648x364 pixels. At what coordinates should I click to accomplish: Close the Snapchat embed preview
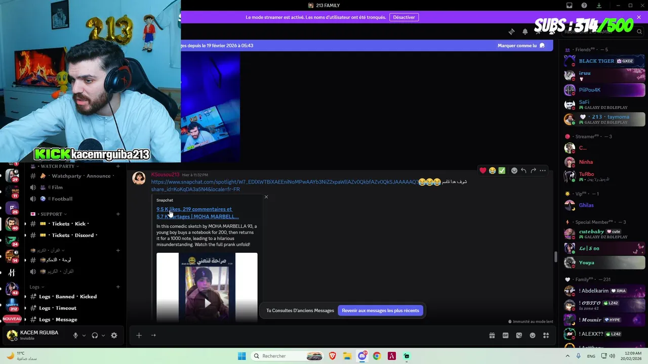266,197
